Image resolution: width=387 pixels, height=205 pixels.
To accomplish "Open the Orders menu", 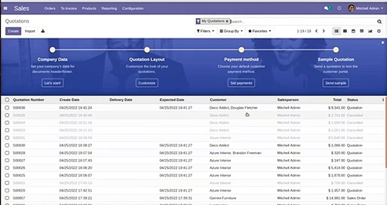I will pos(50,9).
